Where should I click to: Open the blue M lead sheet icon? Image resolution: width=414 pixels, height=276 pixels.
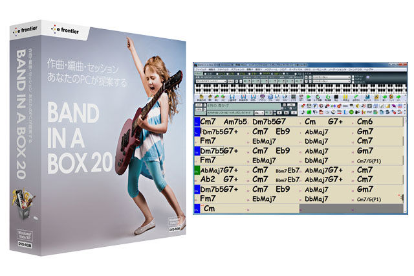pyautogui.click(x=367, y=97)
